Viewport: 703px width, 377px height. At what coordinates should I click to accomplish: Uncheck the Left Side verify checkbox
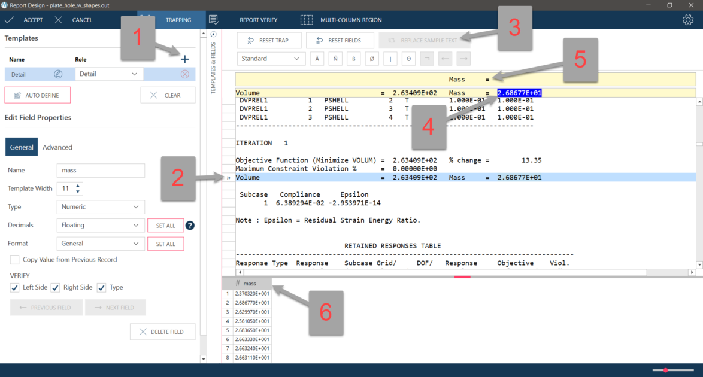point(15,288)
